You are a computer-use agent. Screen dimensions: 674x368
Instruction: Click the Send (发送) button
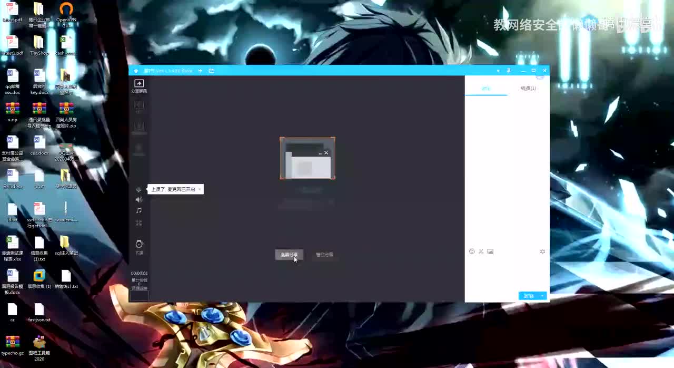pyautogui.click(x=529, y=296)
